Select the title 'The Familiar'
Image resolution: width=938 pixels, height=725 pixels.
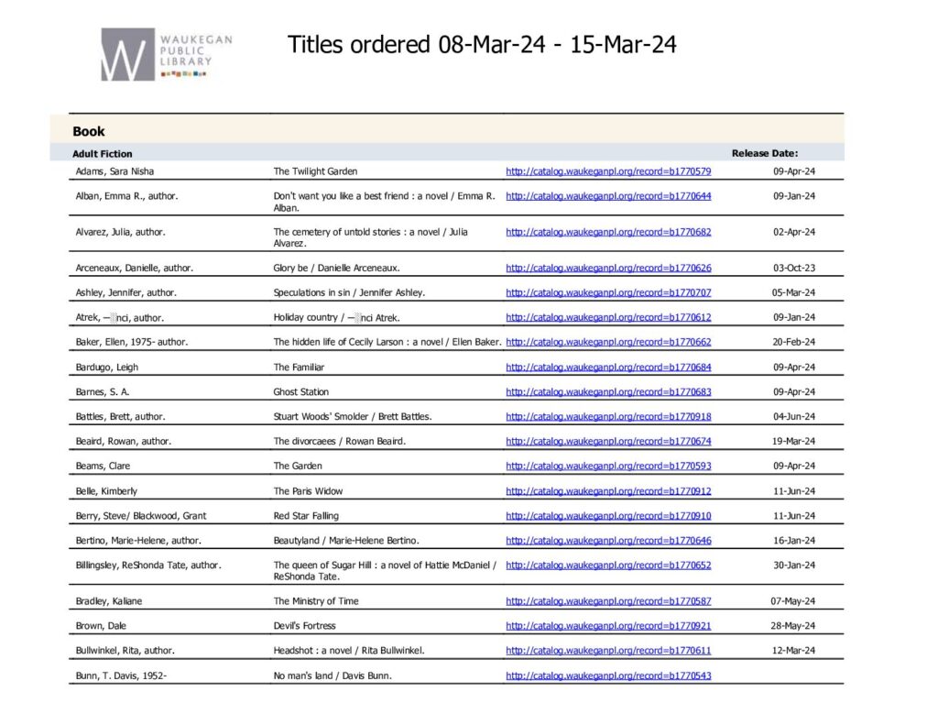pyautogui.click(x=300, y=367)
